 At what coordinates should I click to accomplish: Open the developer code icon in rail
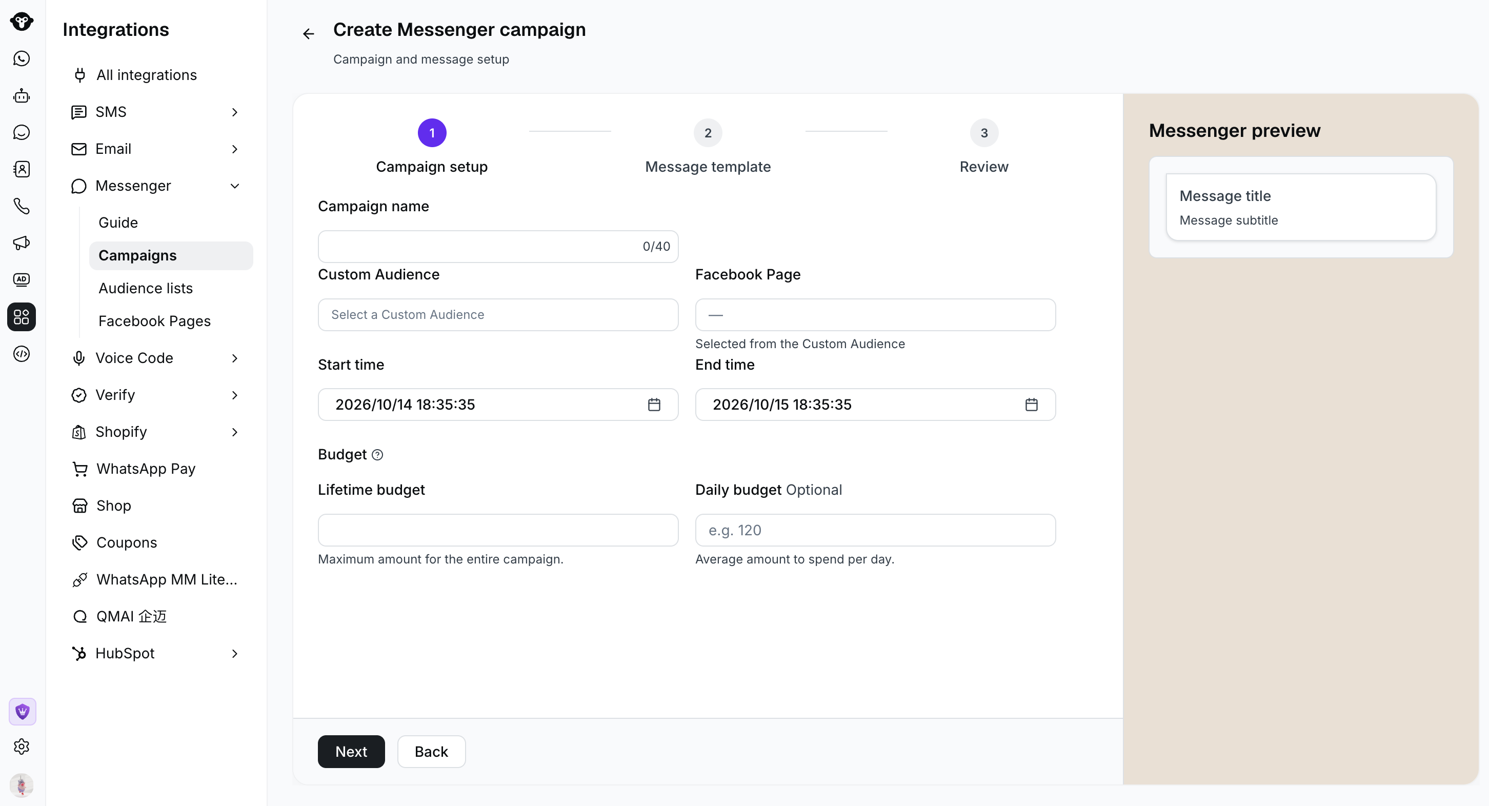22,354
